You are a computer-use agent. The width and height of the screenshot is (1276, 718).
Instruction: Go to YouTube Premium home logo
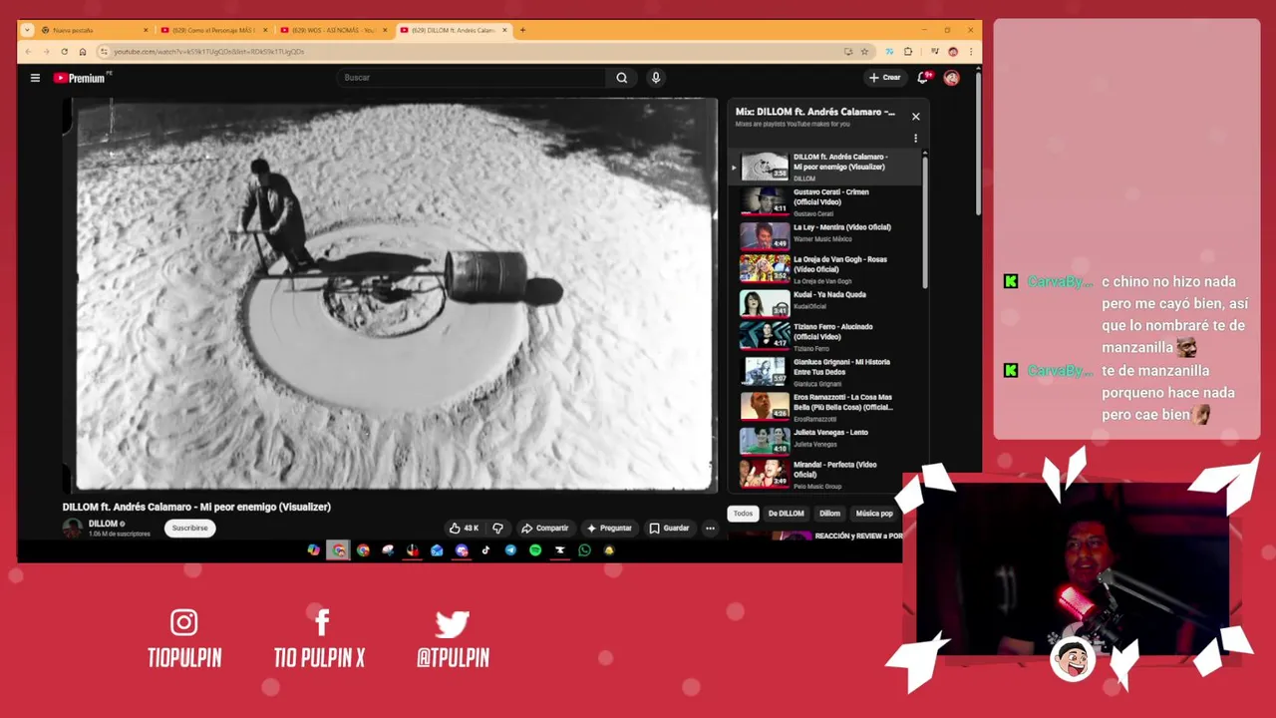coord(82,78)
